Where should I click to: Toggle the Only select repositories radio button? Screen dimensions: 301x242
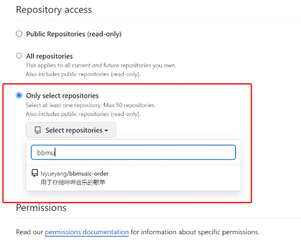click(19, 95)
